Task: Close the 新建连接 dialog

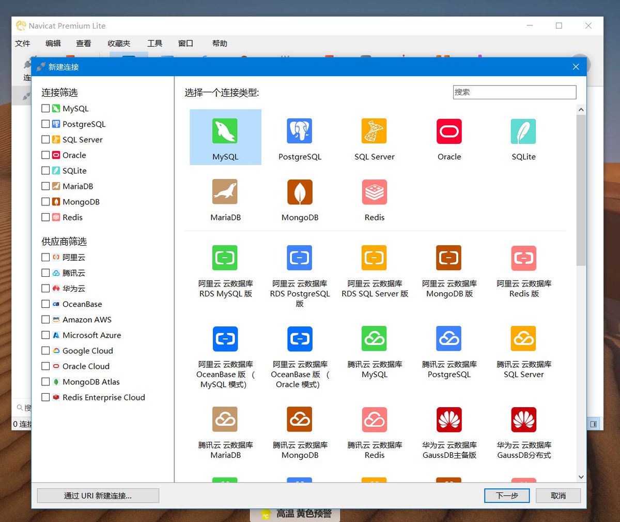Action: pyautogui.click(x=576, y=67)
